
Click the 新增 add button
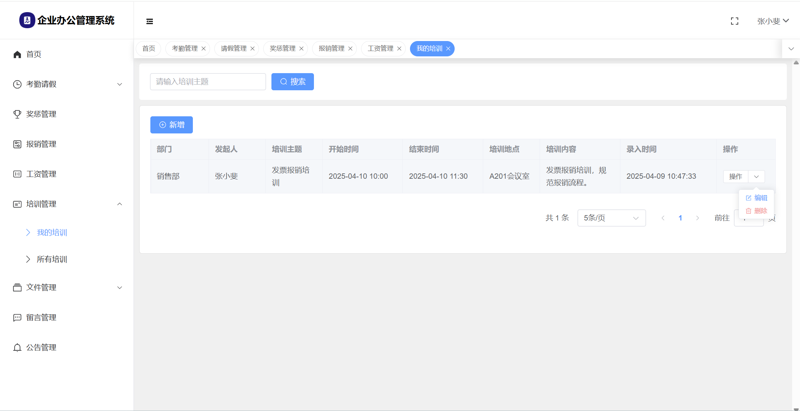(171, 125)
